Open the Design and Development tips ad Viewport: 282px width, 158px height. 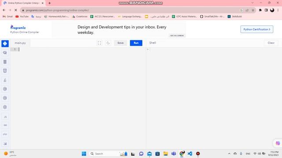[x=122, y=30]
